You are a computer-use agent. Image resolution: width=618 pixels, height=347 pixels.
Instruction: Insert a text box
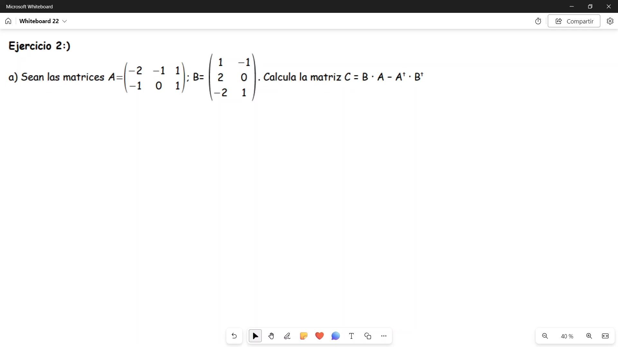point(351,336)
